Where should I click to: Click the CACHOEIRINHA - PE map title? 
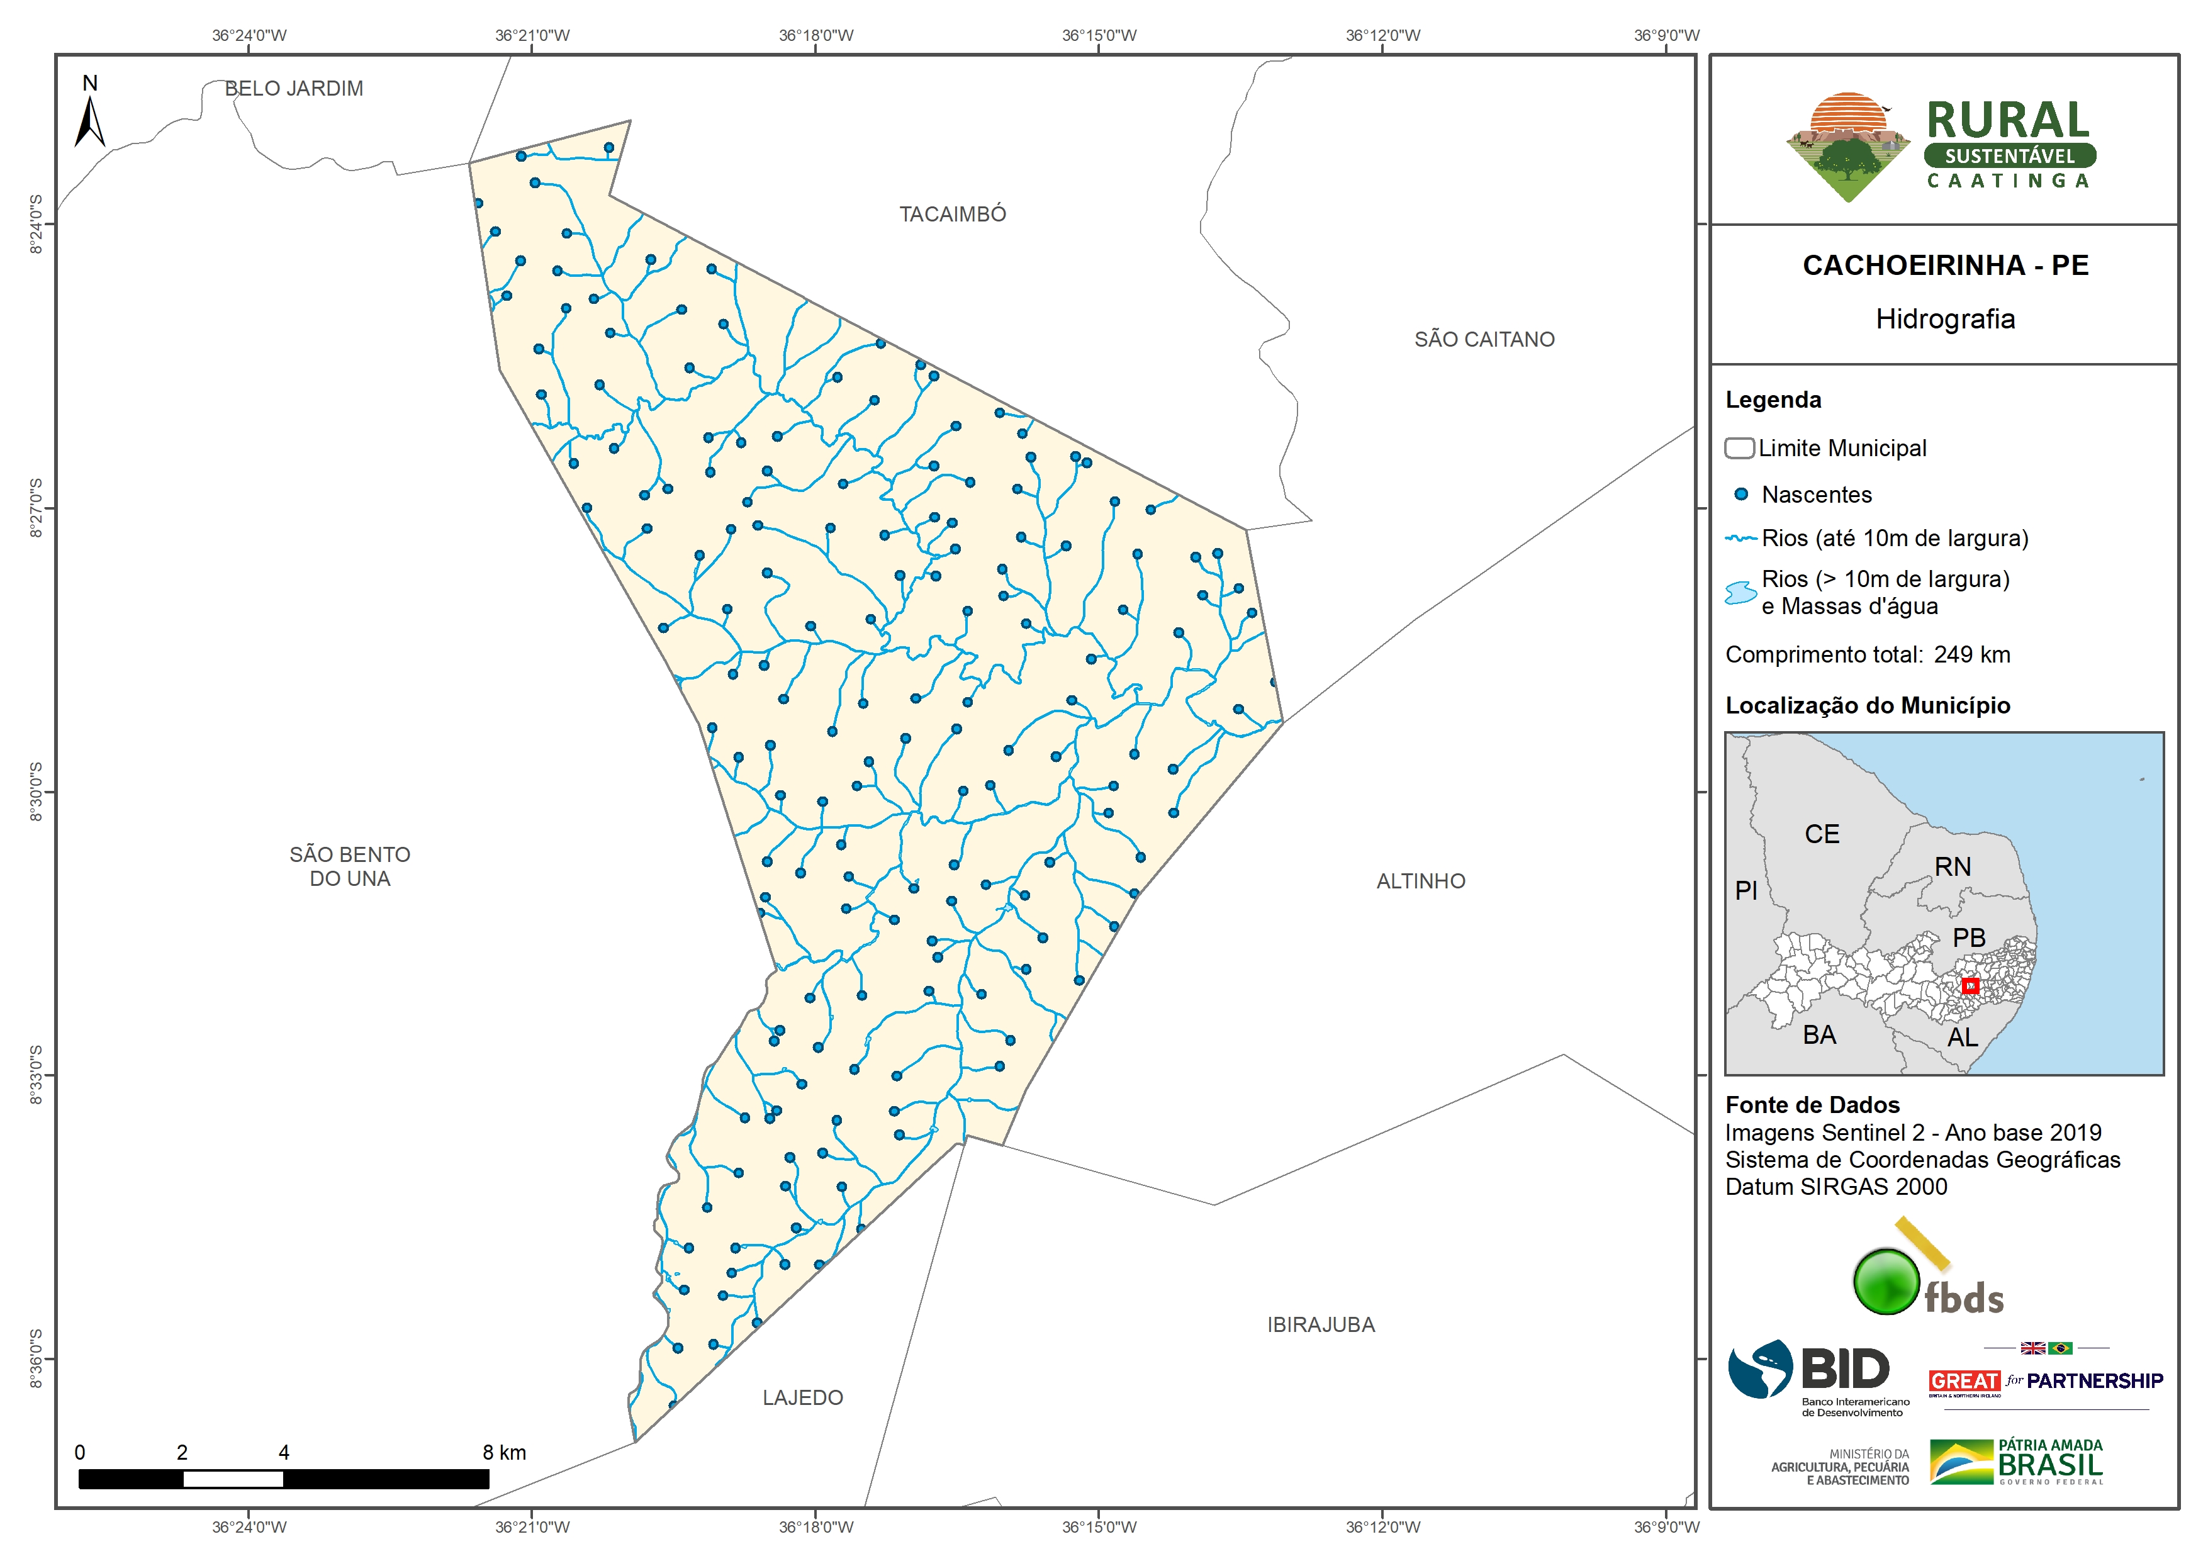point(1944,266)
